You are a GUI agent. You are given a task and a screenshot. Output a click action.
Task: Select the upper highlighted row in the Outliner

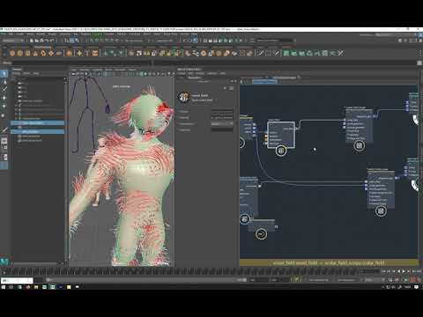pos(38,123)
